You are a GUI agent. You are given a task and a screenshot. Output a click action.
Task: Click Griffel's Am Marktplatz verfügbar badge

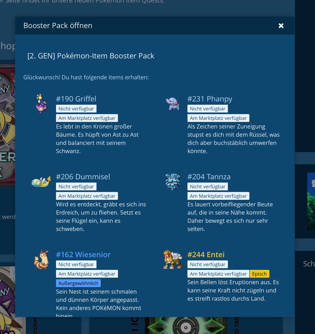pyautogui.click(x=87, y=118)
